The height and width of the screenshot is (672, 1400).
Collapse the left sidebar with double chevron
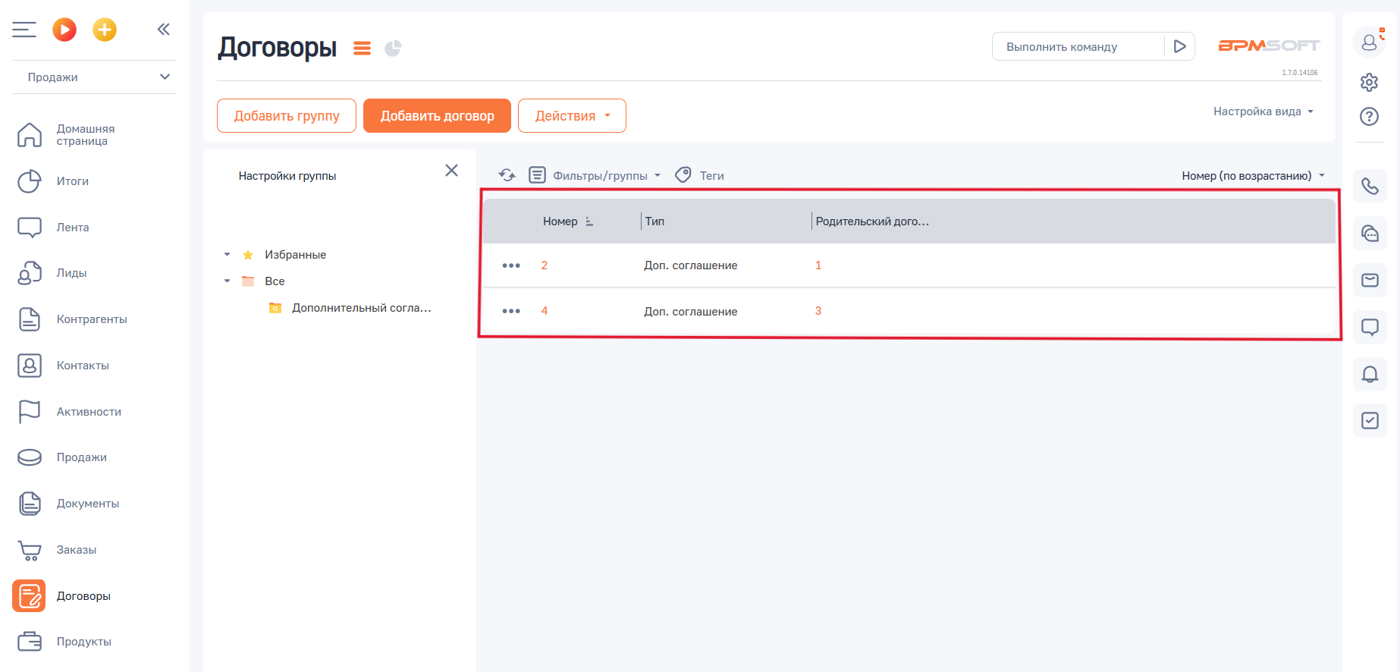163,30
